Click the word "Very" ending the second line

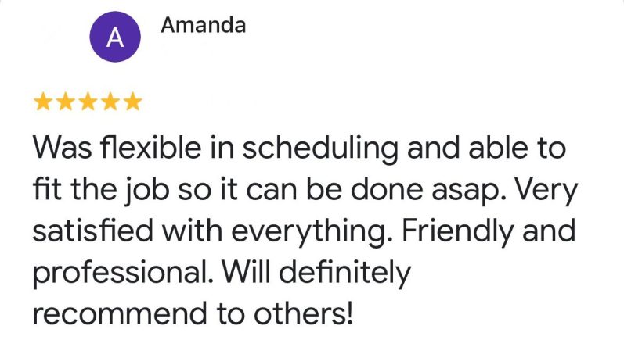click(x=548, y=188)
